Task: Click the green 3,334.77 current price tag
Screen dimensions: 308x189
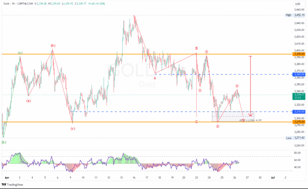Action: [x=299, y=94]
